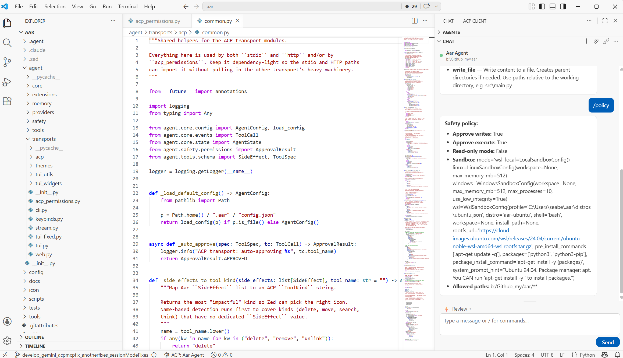Open the Manage gear icon
623x358 pixels.
(x=7, y=341)
